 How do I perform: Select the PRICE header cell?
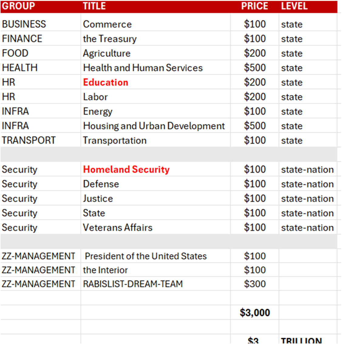point(254,6)
